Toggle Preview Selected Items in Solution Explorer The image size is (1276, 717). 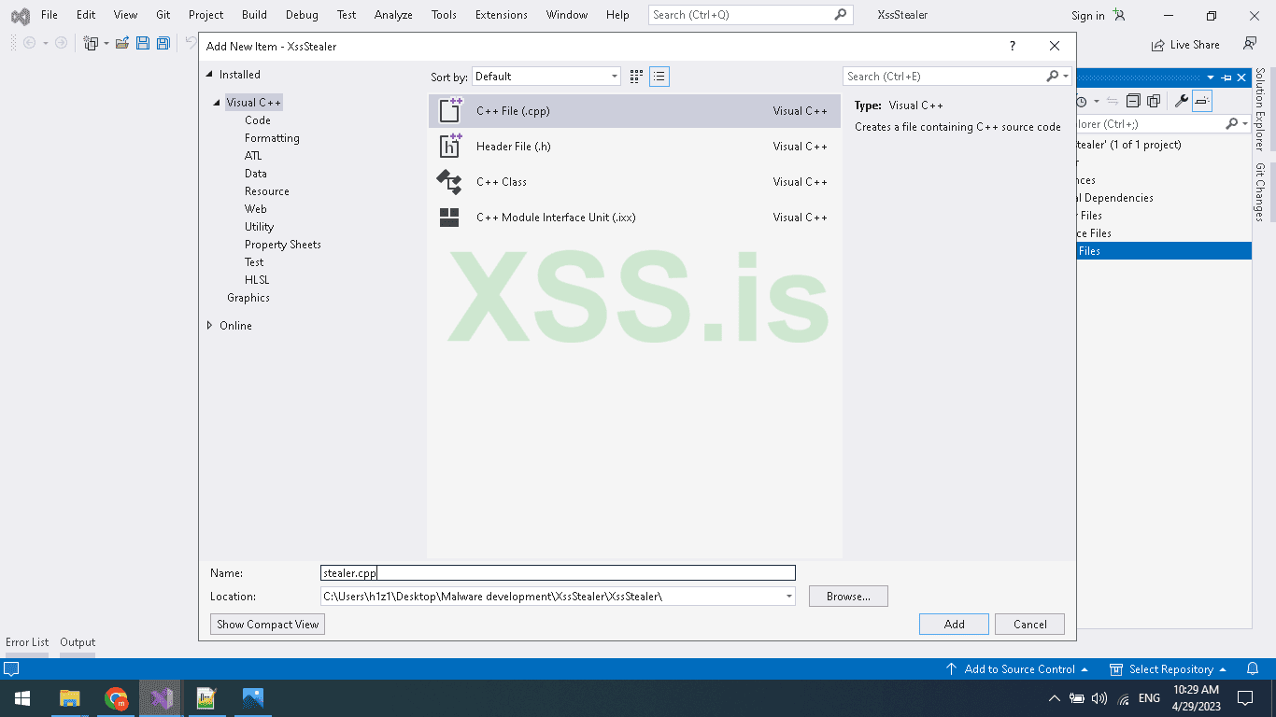coord(1202,101)
